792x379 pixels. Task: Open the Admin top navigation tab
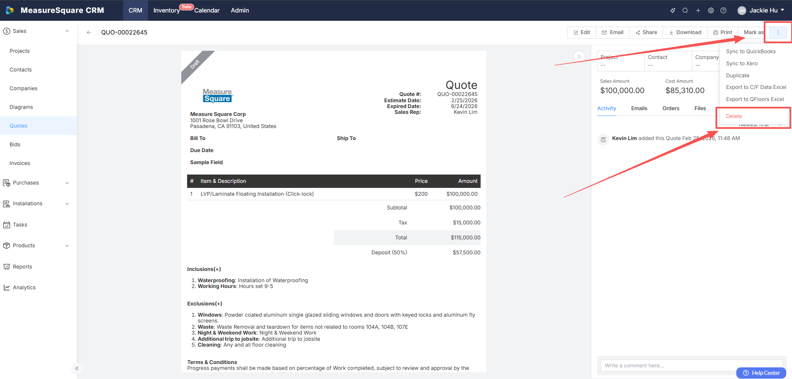[240, 10]
